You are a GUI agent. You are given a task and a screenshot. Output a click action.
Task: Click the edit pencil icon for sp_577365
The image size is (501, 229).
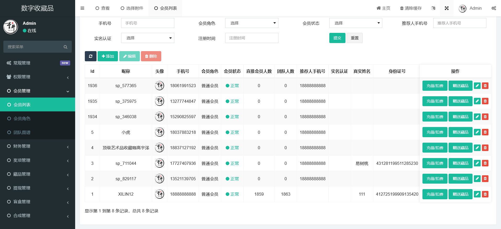point(477,86)
